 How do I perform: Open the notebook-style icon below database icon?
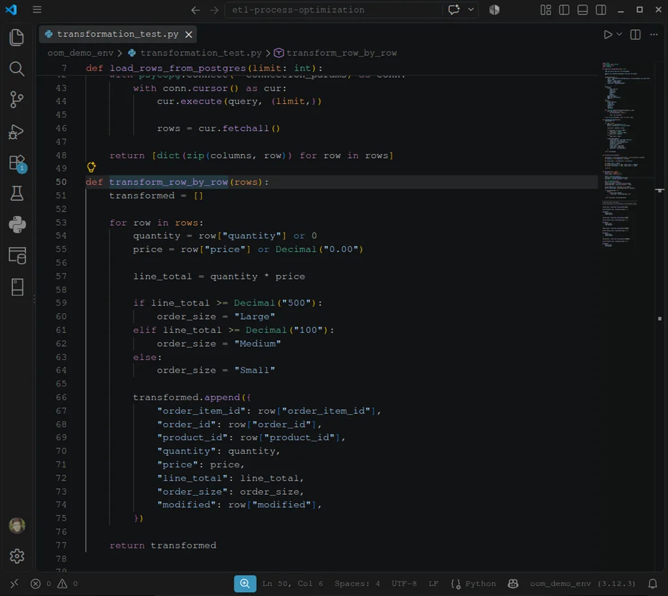(x=18, y=287)
